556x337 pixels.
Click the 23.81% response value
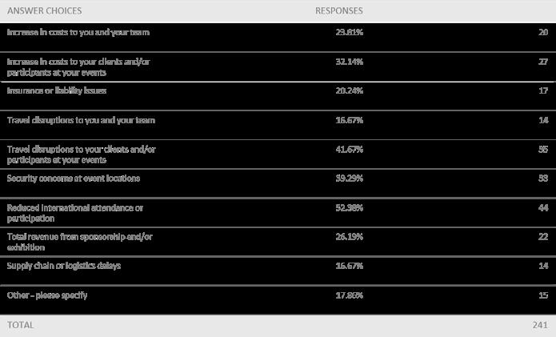(x=350, y=32)
